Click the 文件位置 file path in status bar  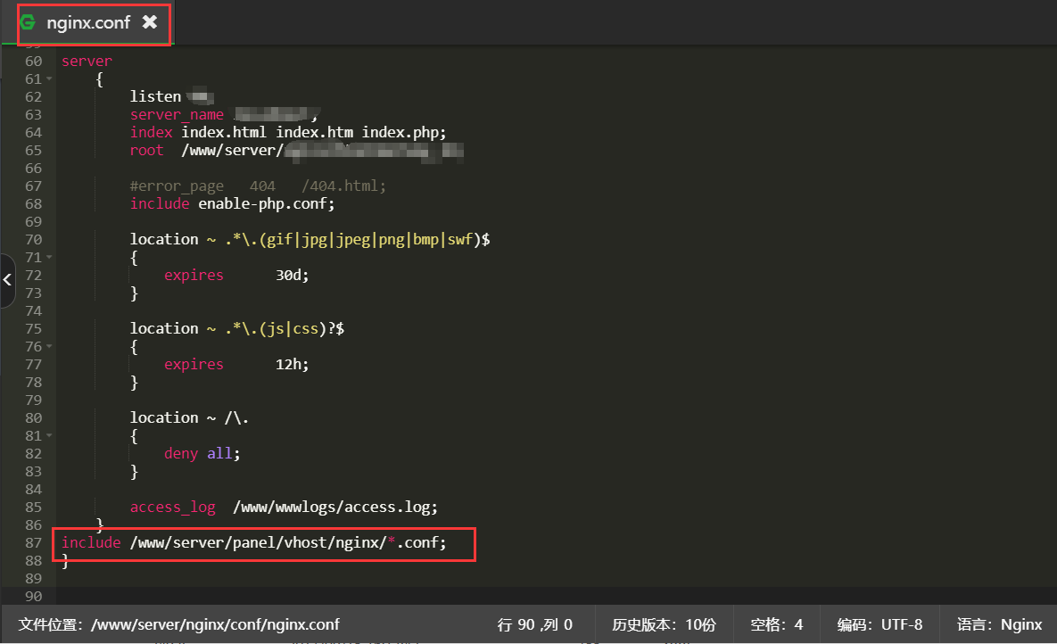point(178,625)
